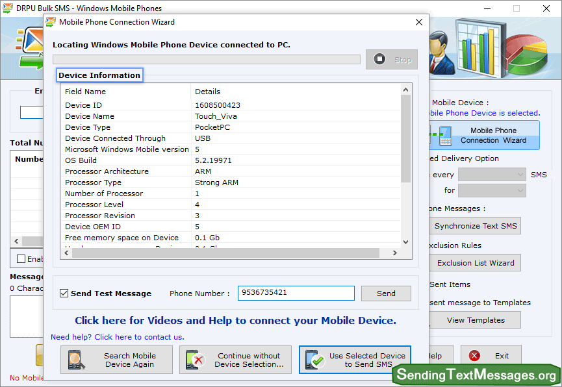Click Continue without Device Selection button
Image resolution: width=562 pixels, height=387 pixels.
[x=235, y=360]
